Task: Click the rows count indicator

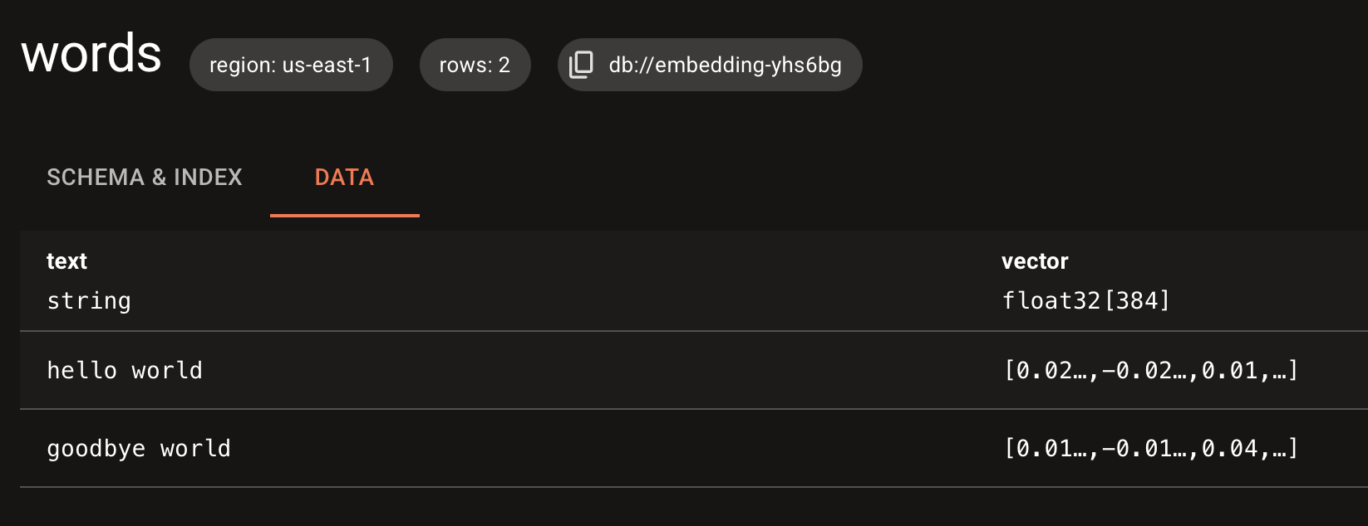Action: 475,64
